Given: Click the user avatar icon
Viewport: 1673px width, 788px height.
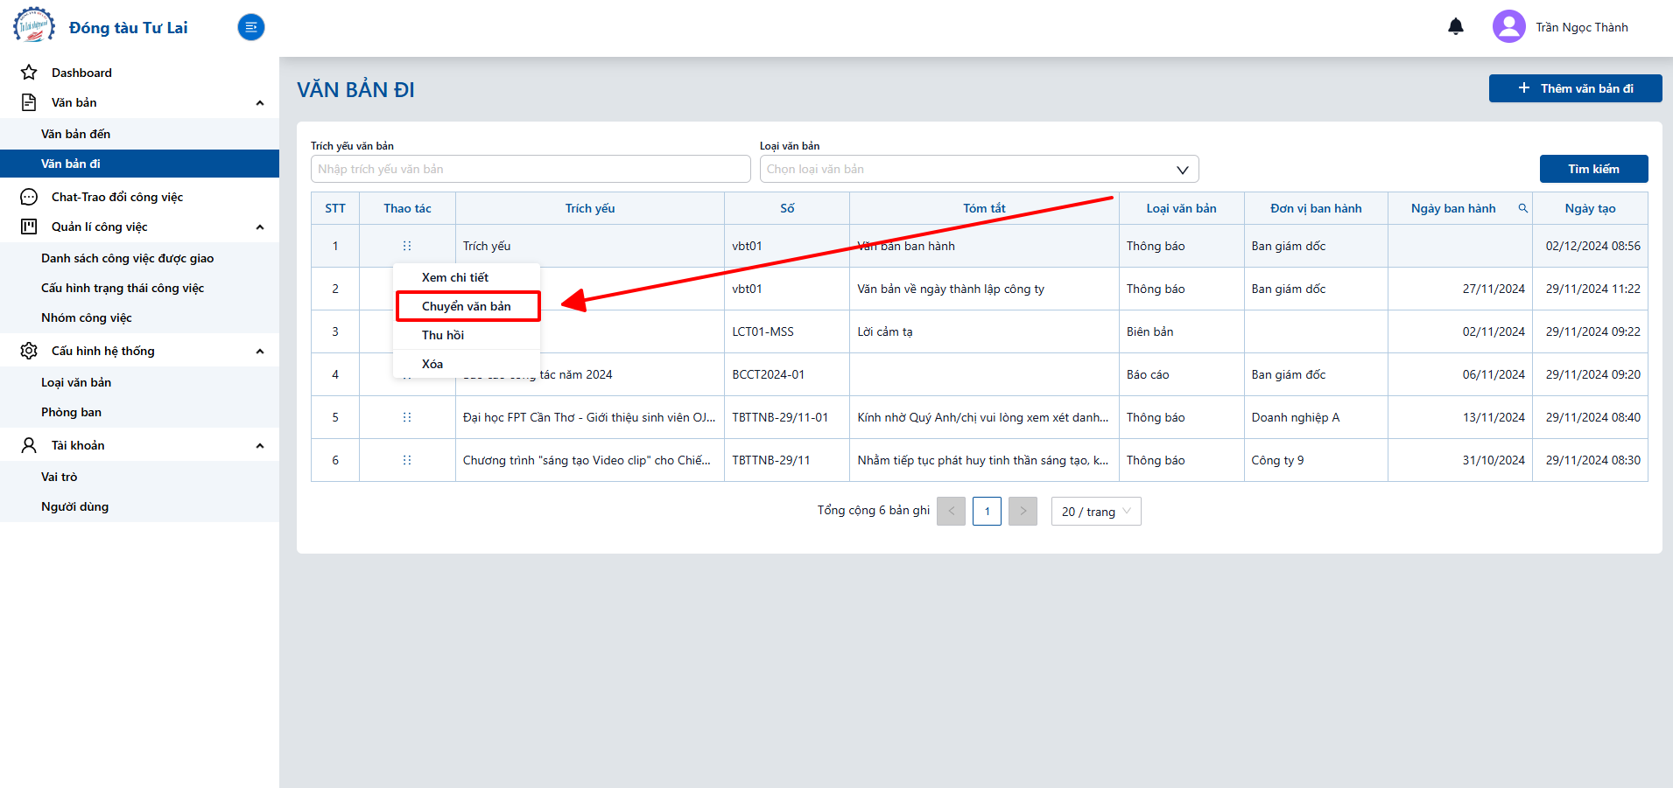Looking at the screenshot, I should pos(1509,26).
